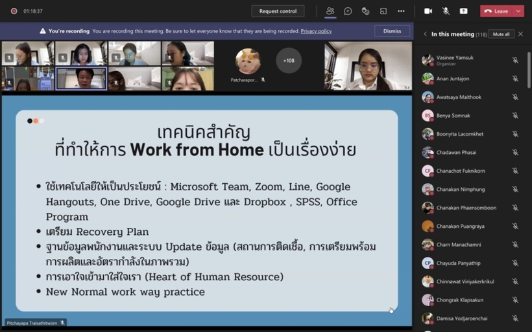Open more actions ellipsis menu

401,11
